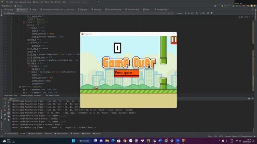Open the Zoom app in the taskbar
The width and height of the screenshot is (257, 144).
[177, 141]
